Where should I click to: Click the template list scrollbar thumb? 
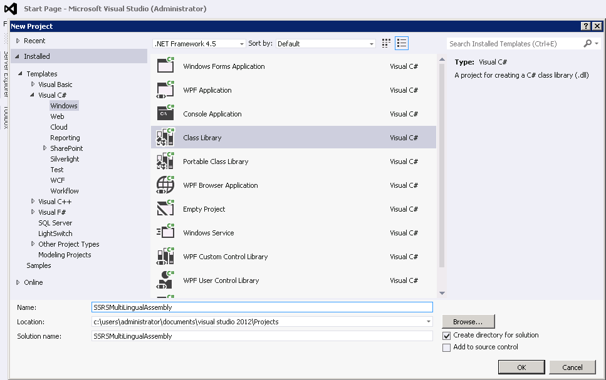coord(442,165)
